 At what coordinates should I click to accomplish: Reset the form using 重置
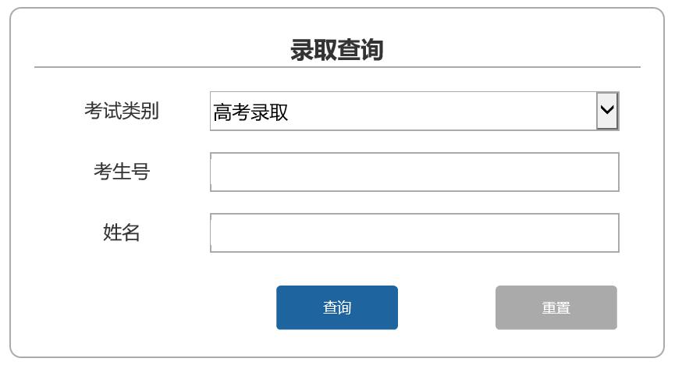point(556,307)
